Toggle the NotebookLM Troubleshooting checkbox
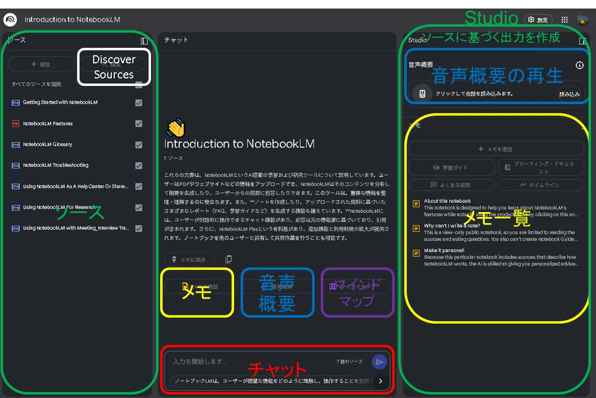Viewport: 596px width, 398px height. point(139,165)
